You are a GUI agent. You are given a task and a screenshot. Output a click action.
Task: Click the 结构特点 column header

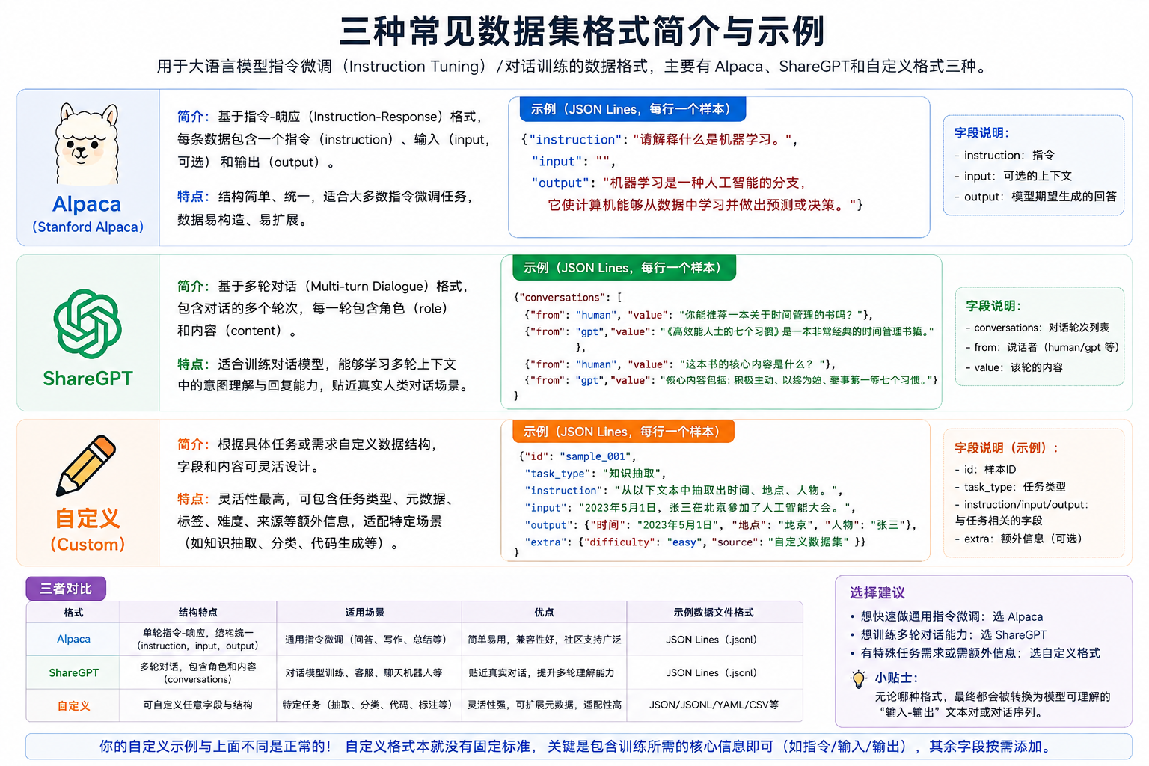tap(197, 613)
